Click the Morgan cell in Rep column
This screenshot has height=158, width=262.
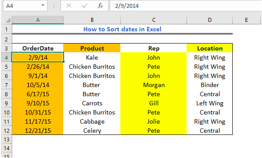pyautogui.click(x=153, y=85)
